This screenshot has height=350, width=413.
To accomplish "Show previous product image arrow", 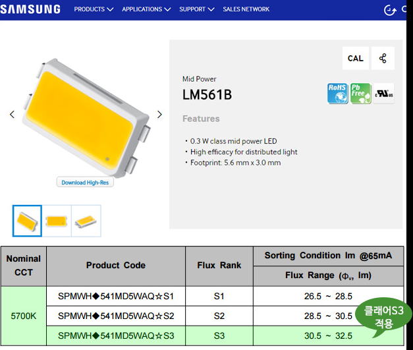I will pyautogui.click(x=12, y=115).
